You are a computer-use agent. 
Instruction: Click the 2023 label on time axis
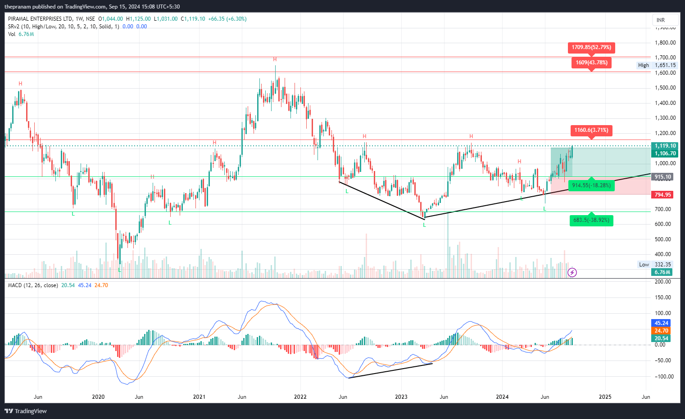pyautogui.click(x=401, y=397)
